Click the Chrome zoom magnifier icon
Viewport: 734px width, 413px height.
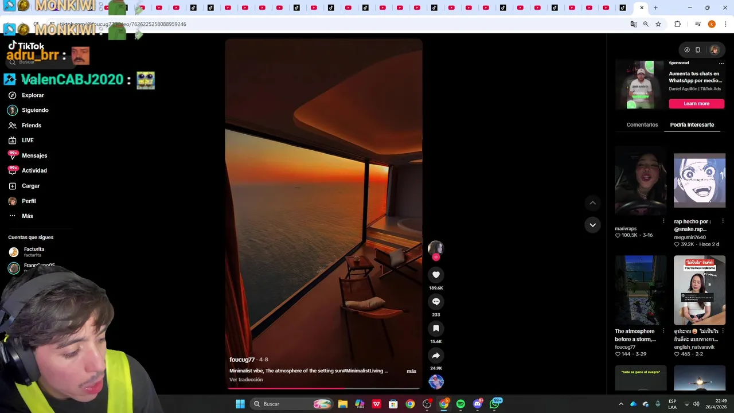(x=646, y=24)
